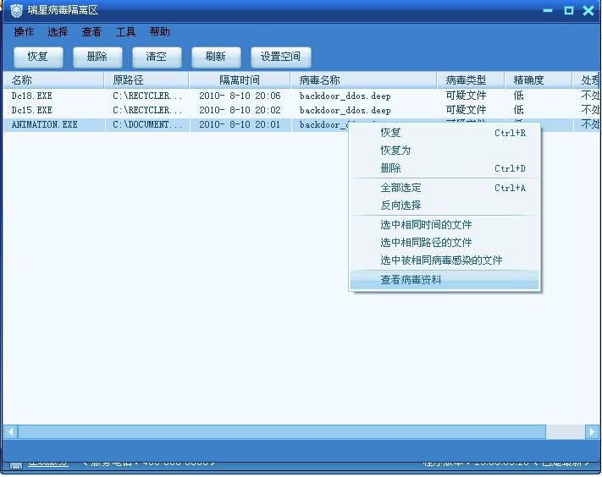Sort by the 病毒类型 column header
The width and height of the screenshot is (602, 477).
(471, 80)
